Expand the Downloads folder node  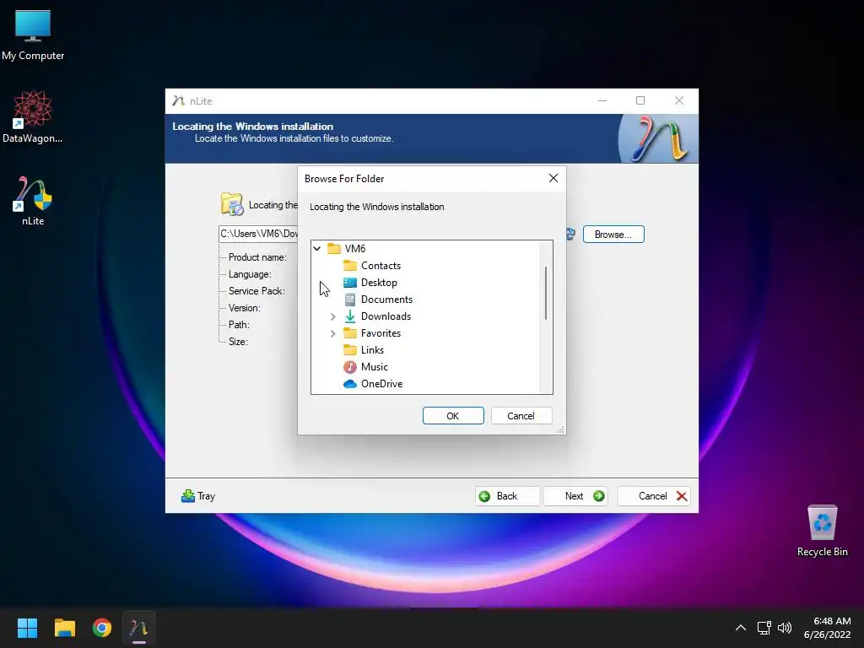(332, 316)
